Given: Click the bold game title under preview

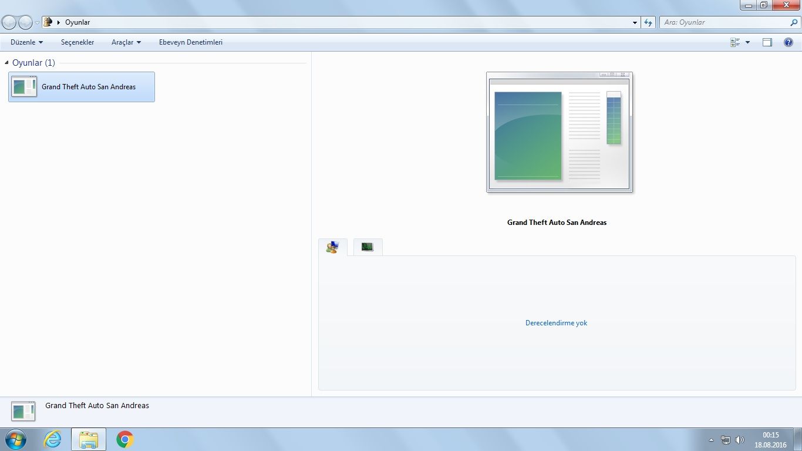Looking at the screenshot, I should pos(557,223).
